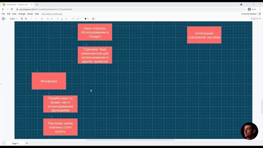Click the Line Color pencil icon

pyautogui.click(x=62, y=19)
